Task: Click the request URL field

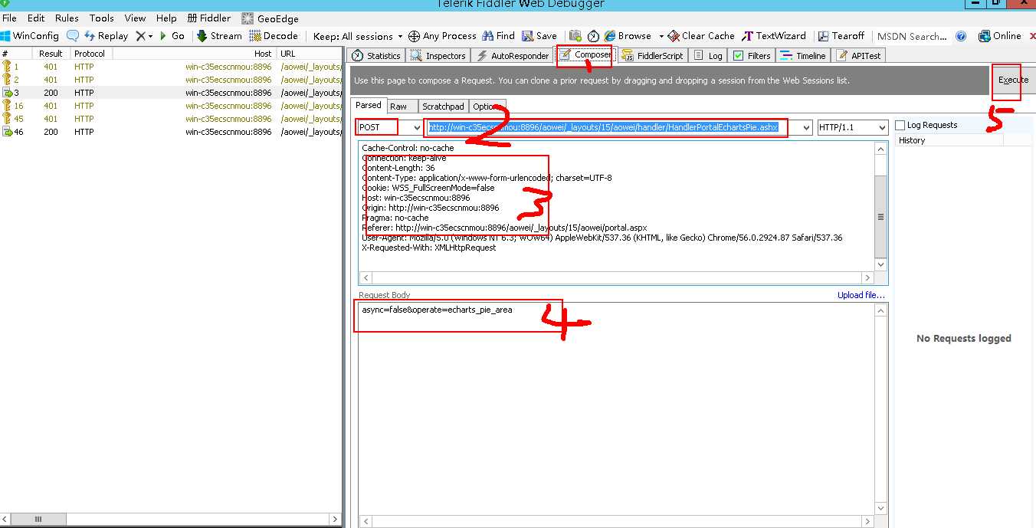Action: 618,127
